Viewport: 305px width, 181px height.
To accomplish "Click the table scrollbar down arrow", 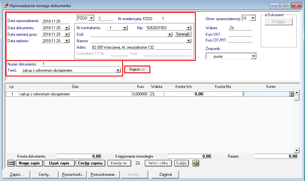I will pyautogui.click(x=297, y=150).
